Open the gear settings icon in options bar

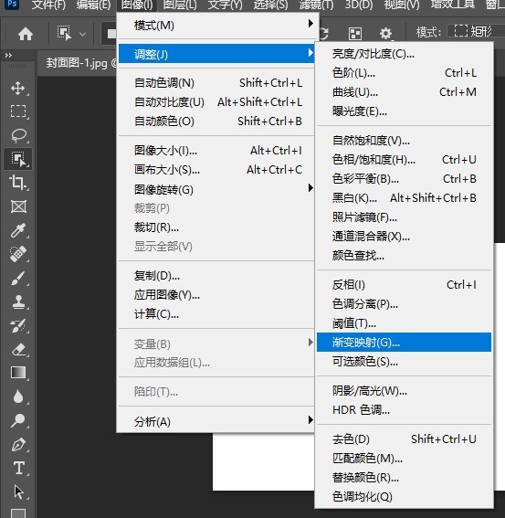coord(385,34)
